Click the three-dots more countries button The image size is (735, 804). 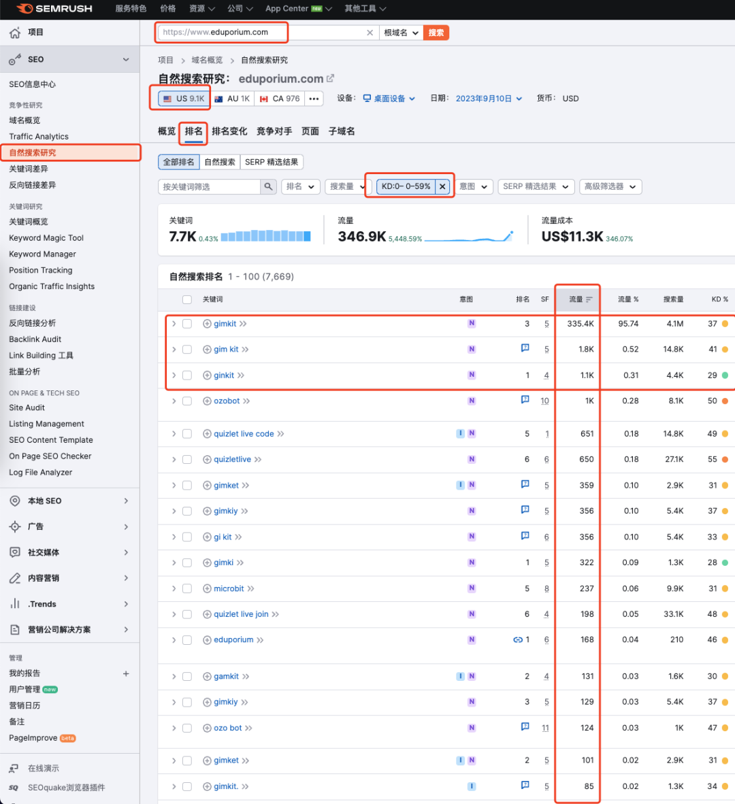pos(314,99)
